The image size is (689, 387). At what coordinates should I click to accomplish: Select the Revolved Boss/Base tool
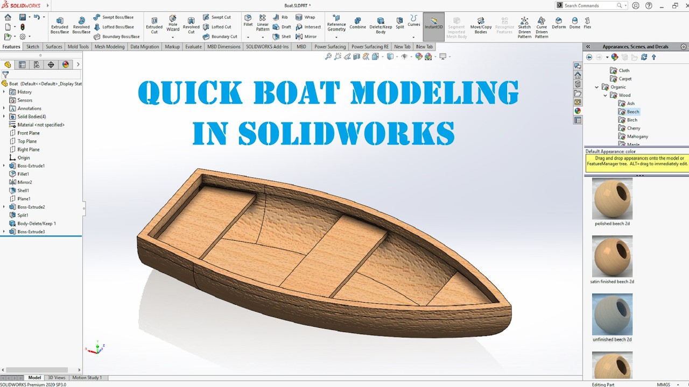point(81,25)
